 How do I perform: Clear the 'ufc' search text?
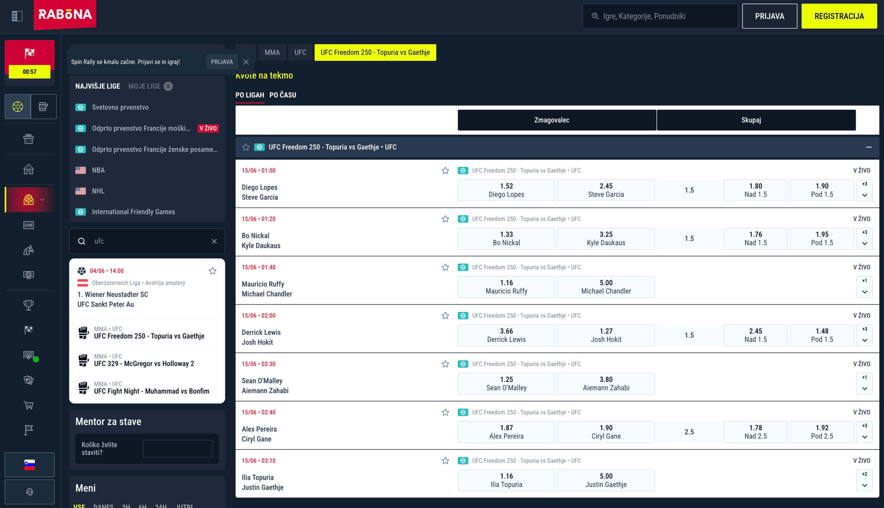[214, 241]
